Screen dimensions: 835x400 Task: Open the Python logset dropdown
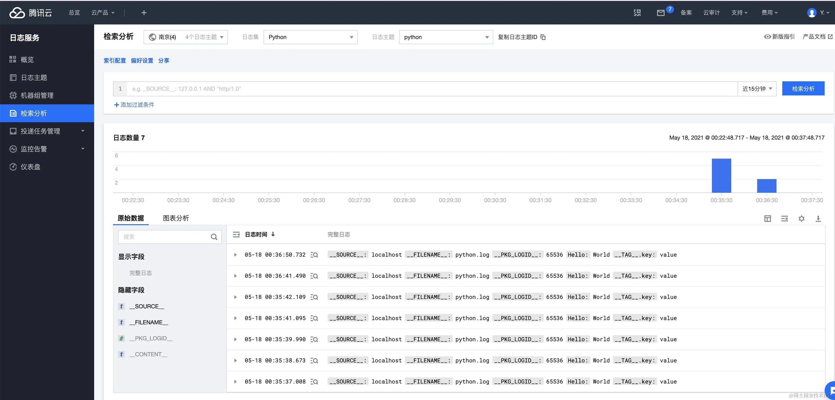coord(310,37)
